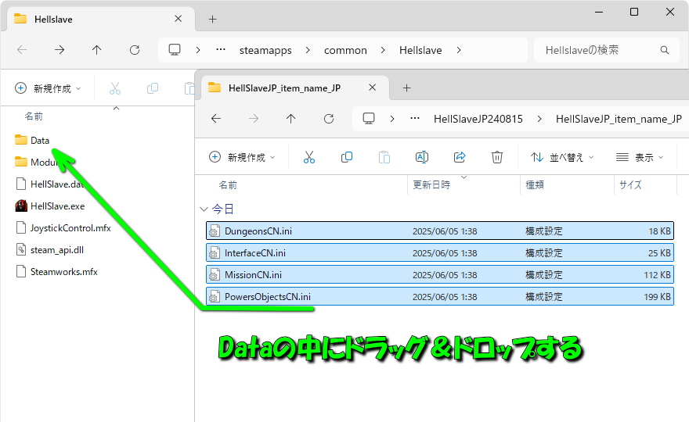Click the Cut icon in Hellslave window
Image resolution: width=689 pixels, height=422 pixels.
[x=115, y=88]
